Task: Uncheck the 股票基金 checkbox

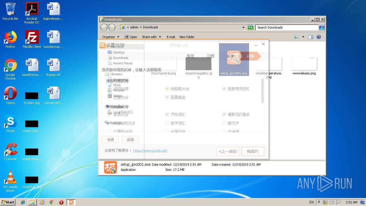Action: (167, 97)
